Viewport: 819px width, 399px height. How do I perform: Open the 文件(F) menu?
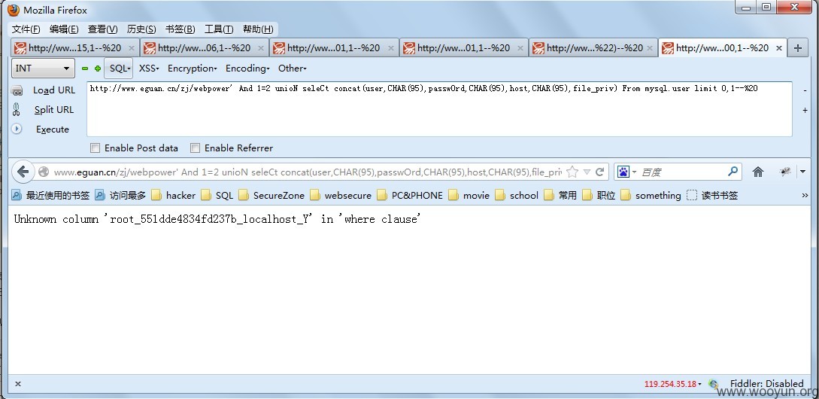26,29
